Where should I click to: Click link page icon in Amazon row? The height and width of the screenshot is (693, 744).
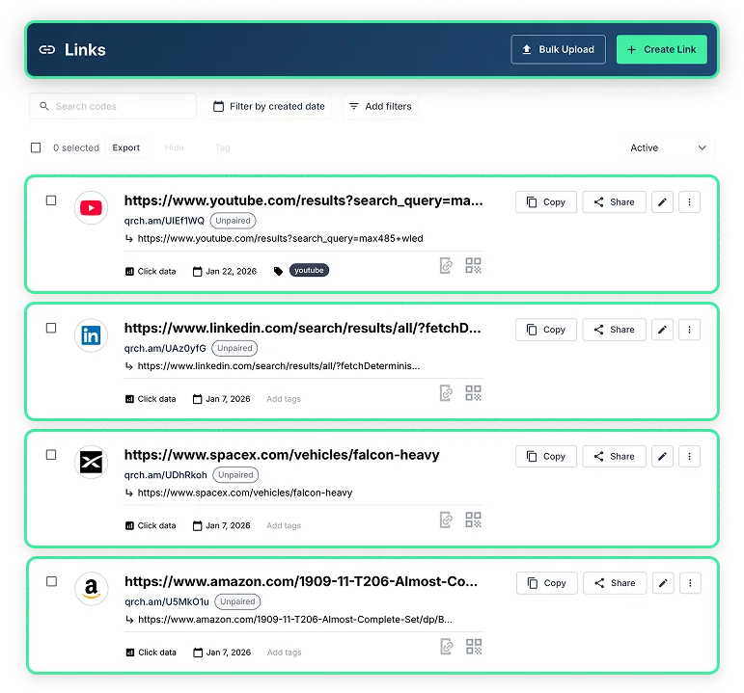coord(447,647)
